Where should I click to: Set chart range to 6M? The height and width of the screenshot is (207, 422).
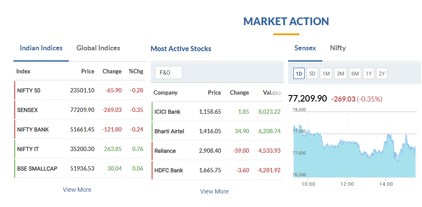click(355, 74)
